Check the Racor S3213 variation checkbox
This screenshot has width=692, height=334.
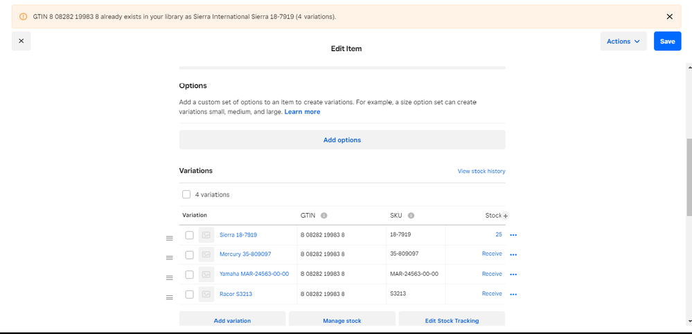190,294
